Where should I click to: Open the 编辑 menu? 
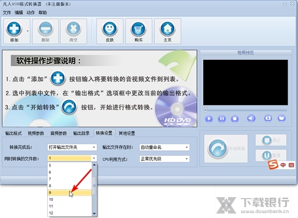click(x=19, y=13)
